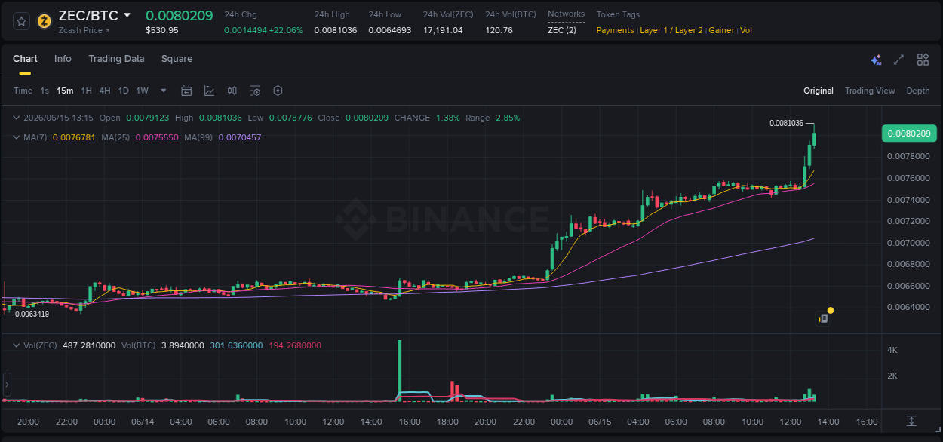Switch chart view to Trading View

(870, 91)
